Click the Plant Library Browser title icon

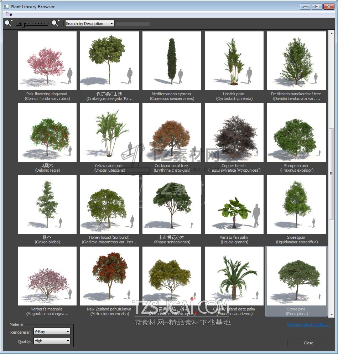(x=6, y=6)
